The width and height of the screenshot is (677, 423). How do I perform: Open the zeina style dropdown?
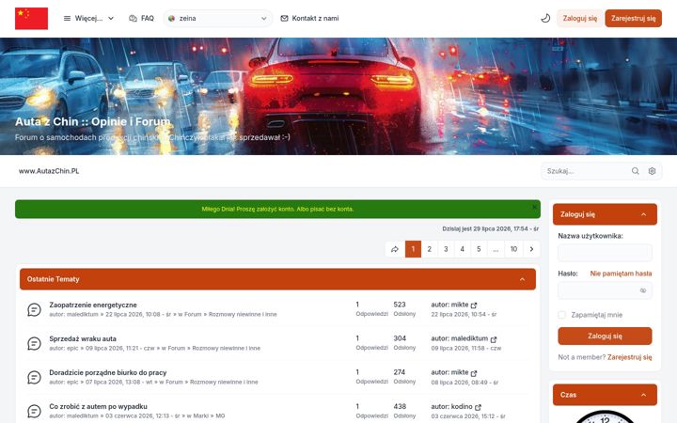pyautogui.click(x=218, y=19)
